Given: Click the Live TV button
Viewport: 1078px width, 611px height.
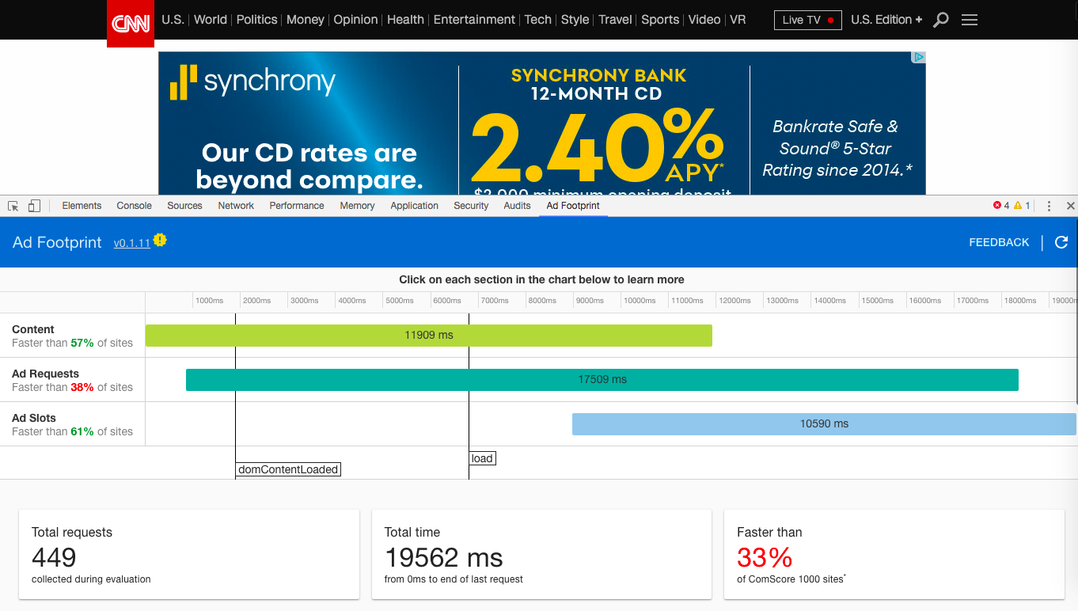Looking at the screenshot, I should pyautogui.click(x=807, y=20).
